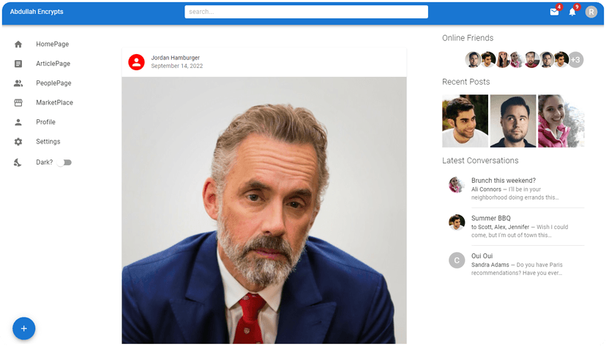Click the Online Friends heading
The width and height of the screenshot is (606, 346).
click(x=468, y=38)
